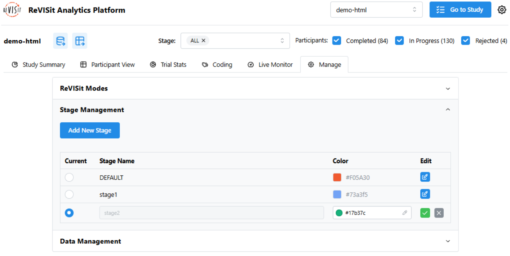
Task: Confirm stage2 edit with green checkmark
Action: [425, 213]
